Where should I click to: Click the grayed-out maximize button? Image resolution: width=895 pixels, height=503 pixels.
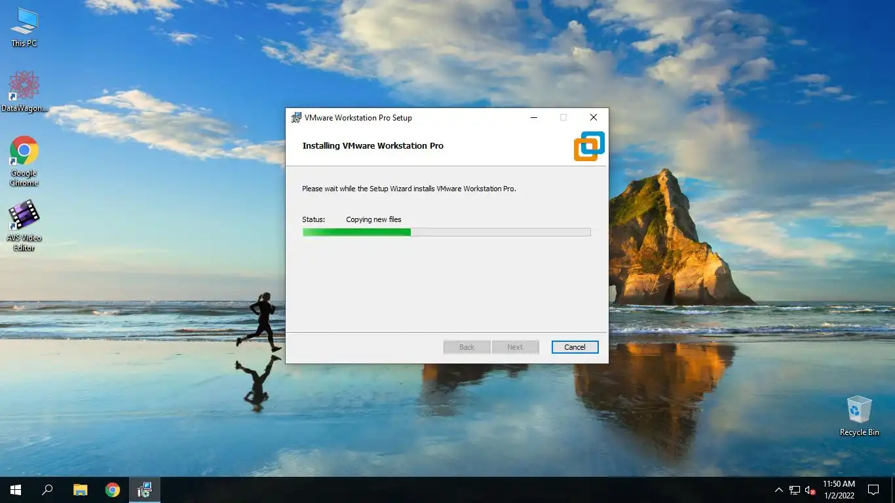(563, 118)
